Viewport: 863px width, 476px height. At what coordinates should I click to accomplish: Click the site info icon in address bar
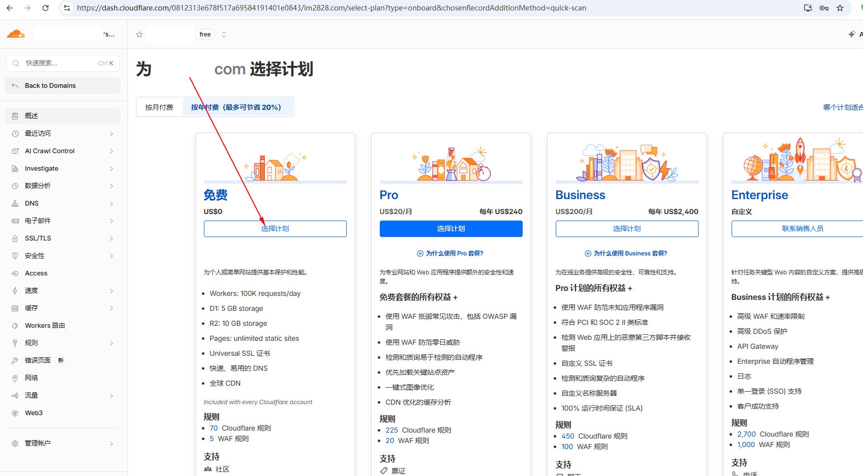[67, 8]
